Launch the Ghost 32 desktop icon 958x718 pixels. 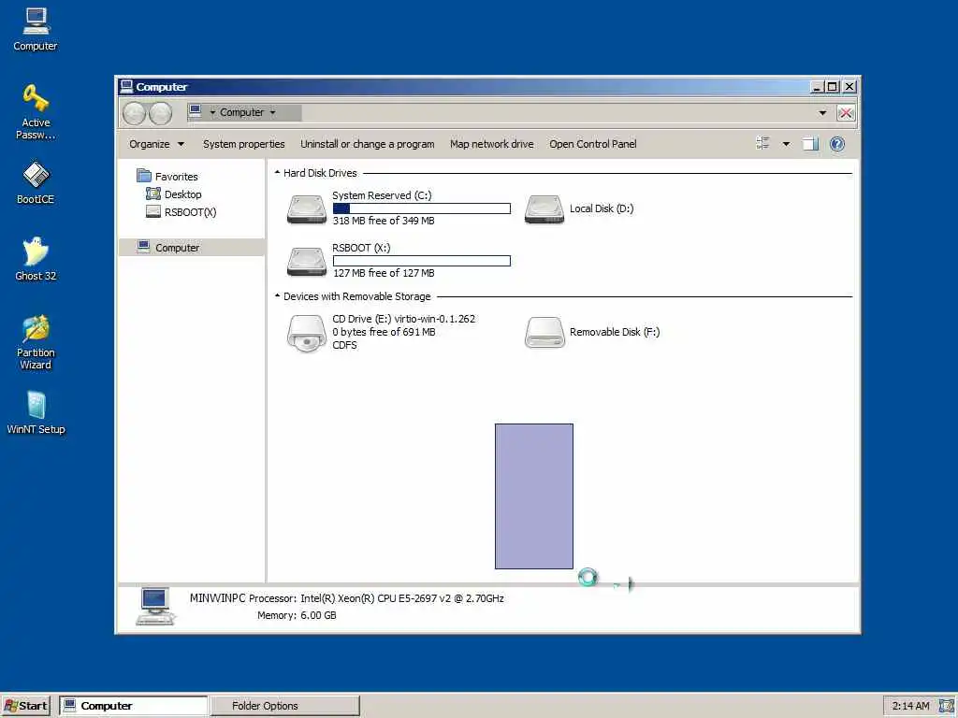tap(36, 259)
